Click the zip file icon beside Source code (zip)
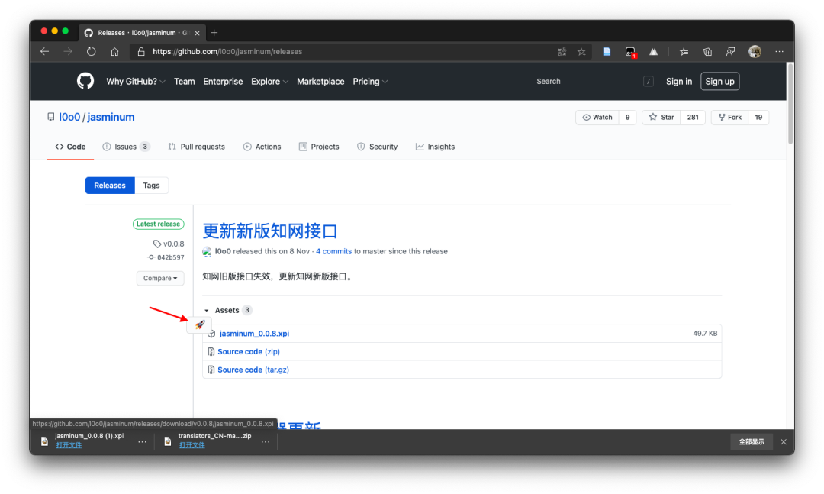 211,351
